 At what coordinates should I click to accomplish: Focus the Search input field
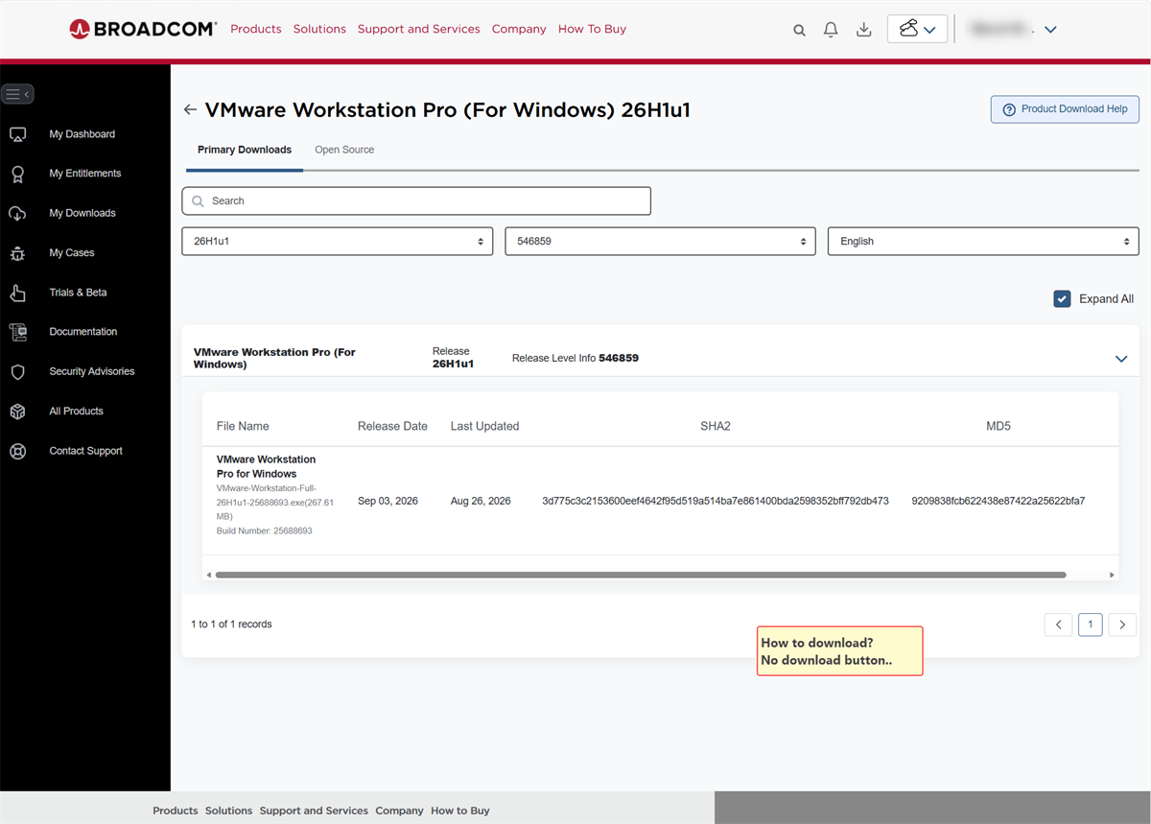pyautogui.click(x=416, y=200)
